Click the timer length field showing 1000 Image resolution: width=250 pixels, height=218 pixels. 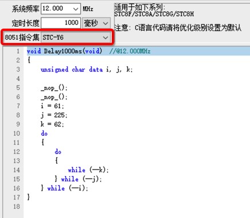click(x=61, y=23)
